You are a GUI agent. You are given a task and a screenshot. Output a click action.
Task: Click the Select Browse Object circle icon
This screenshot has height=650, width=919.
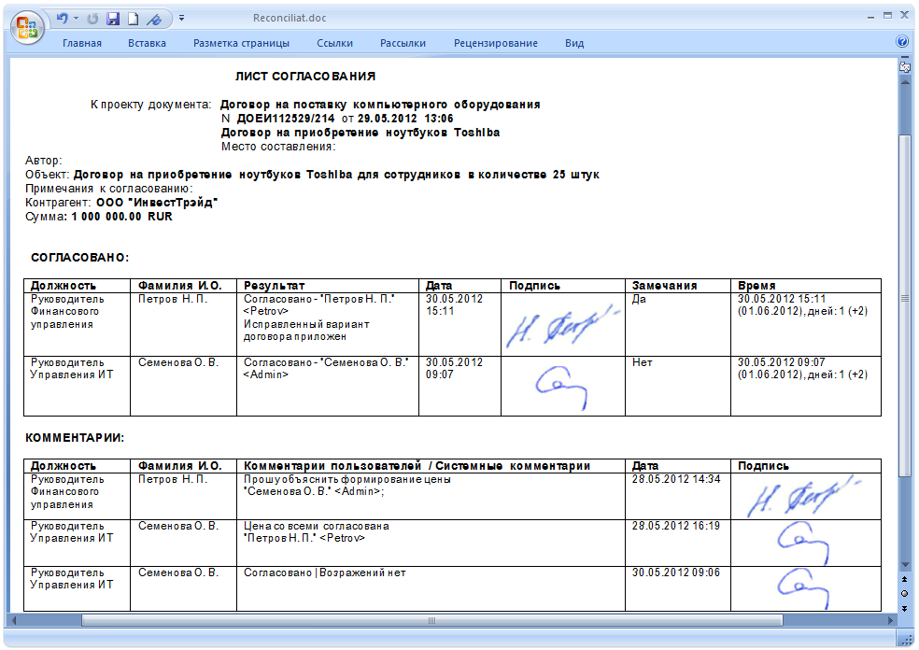pyautogui.click(x=905, y=593)
